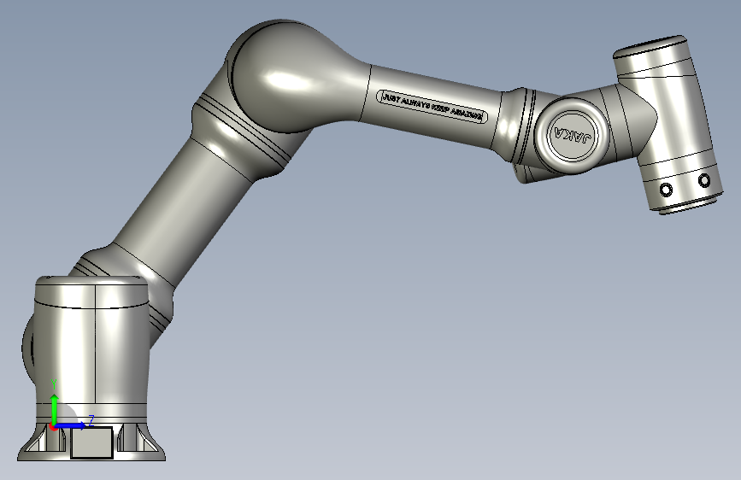Select the robot's cylindrical base housing

[x=92, y=348]
